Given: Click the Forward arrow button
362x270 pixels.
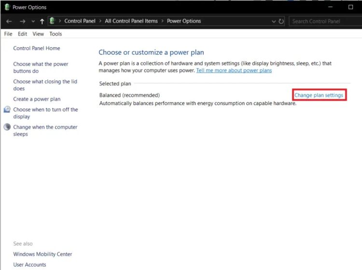Looking at the screenshot, I should (22, 21).
